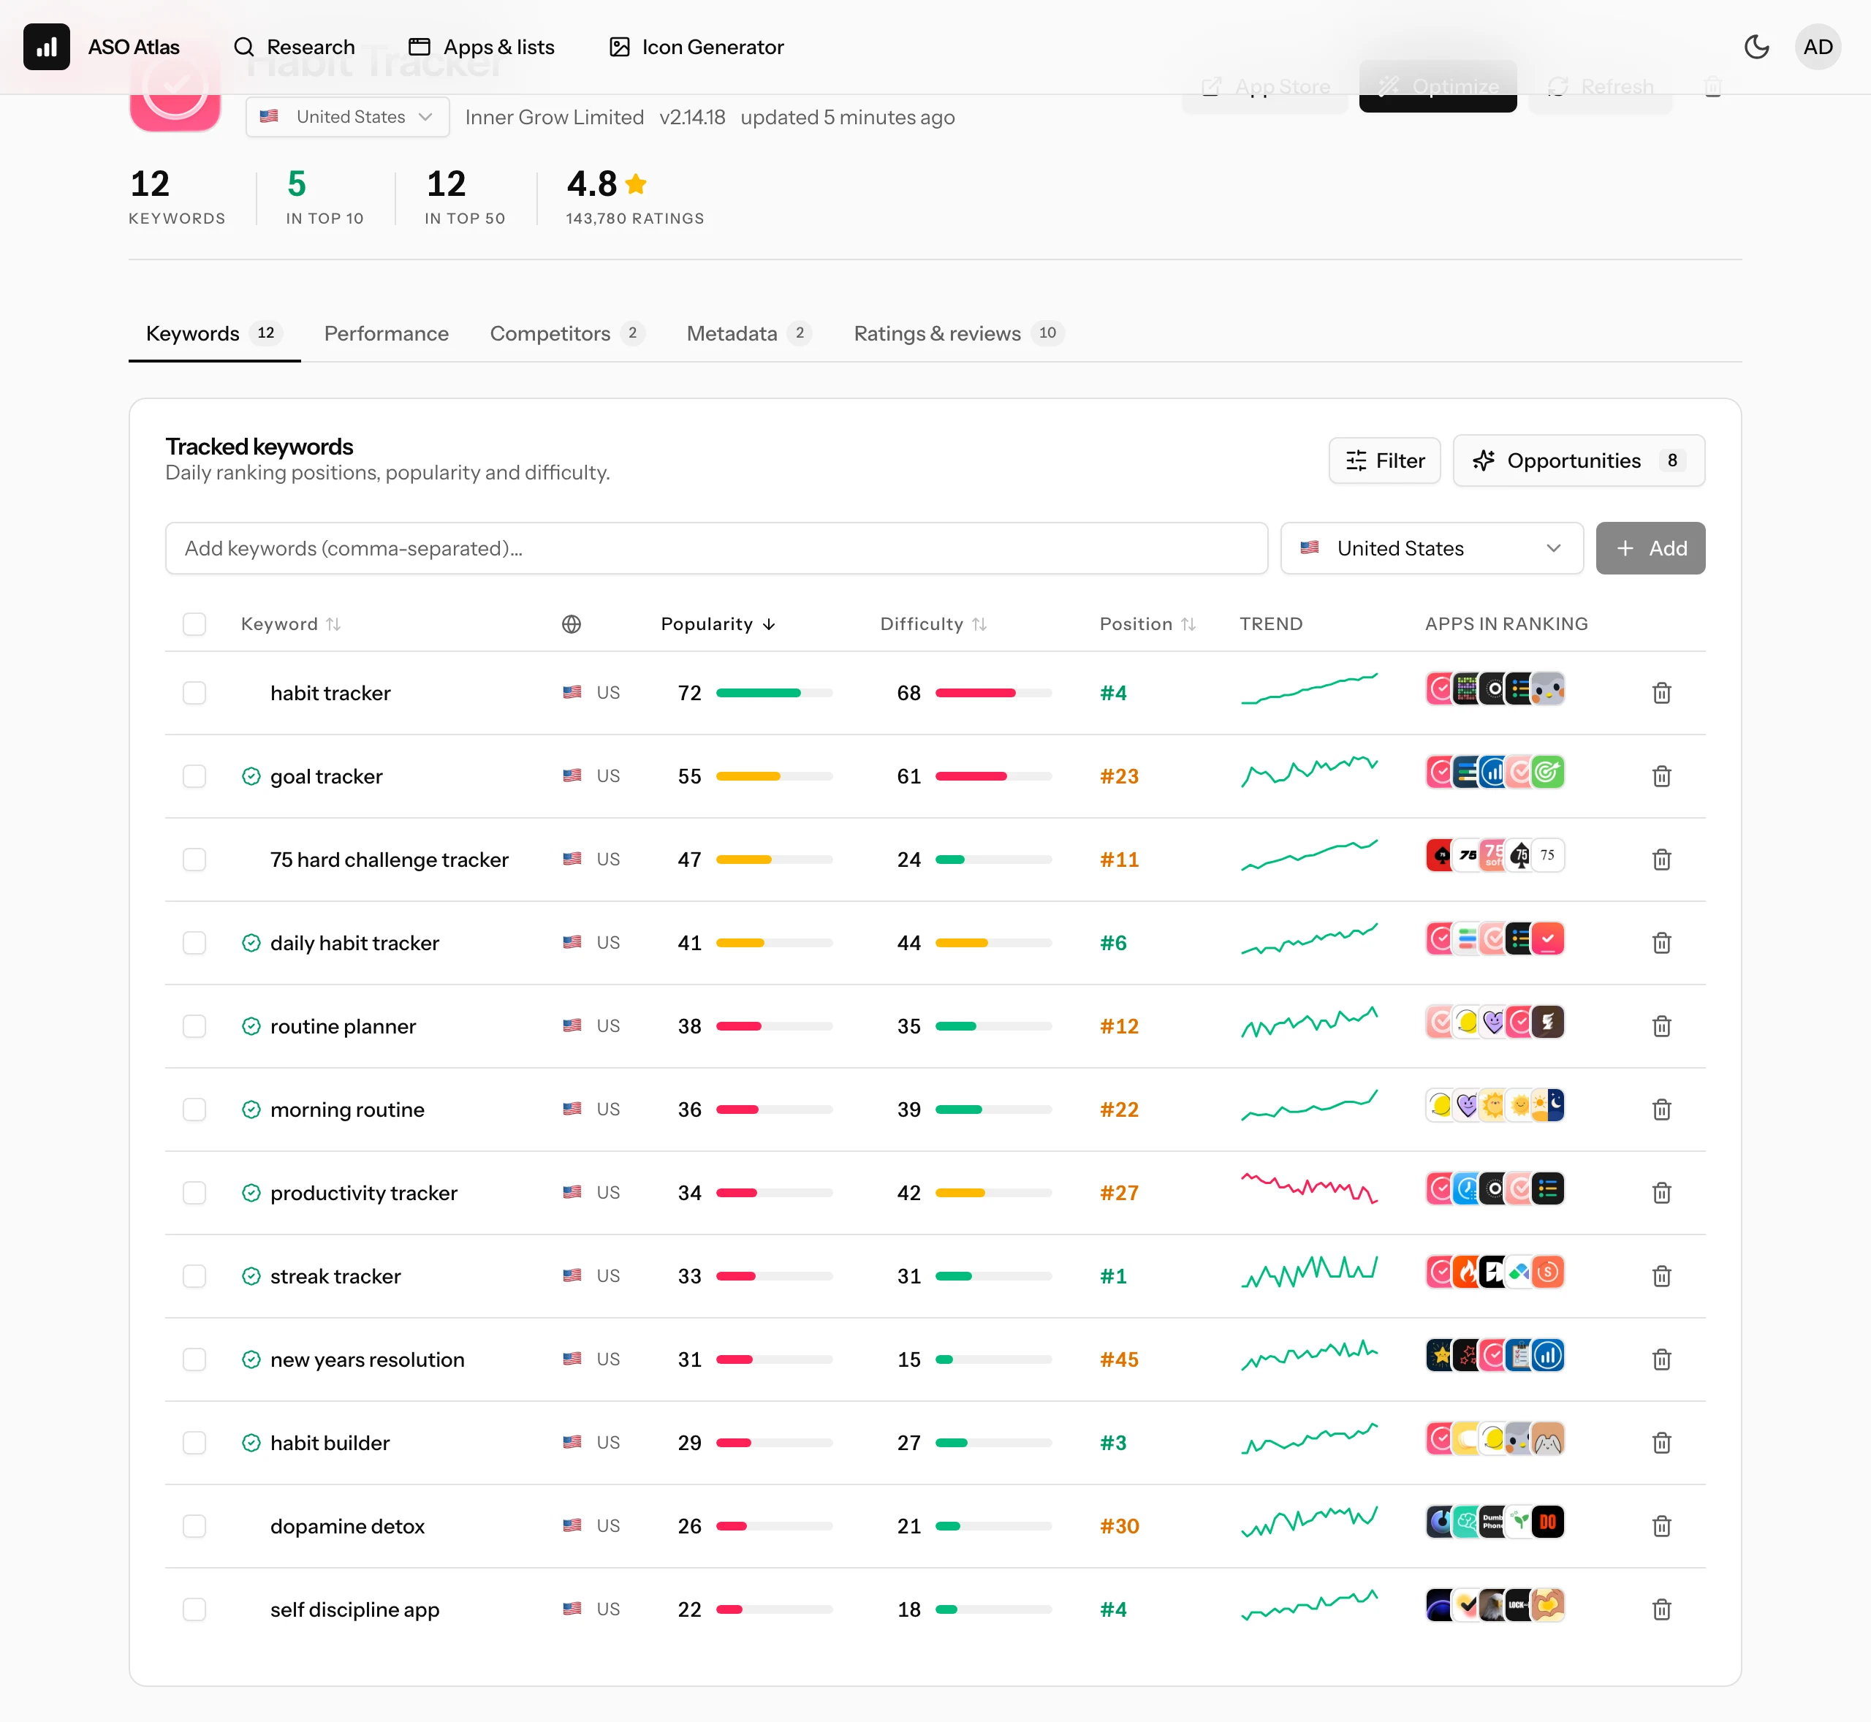Screen dimensions: 1871x1722
Task: Click the Add keyword button
Action: 1650,549
